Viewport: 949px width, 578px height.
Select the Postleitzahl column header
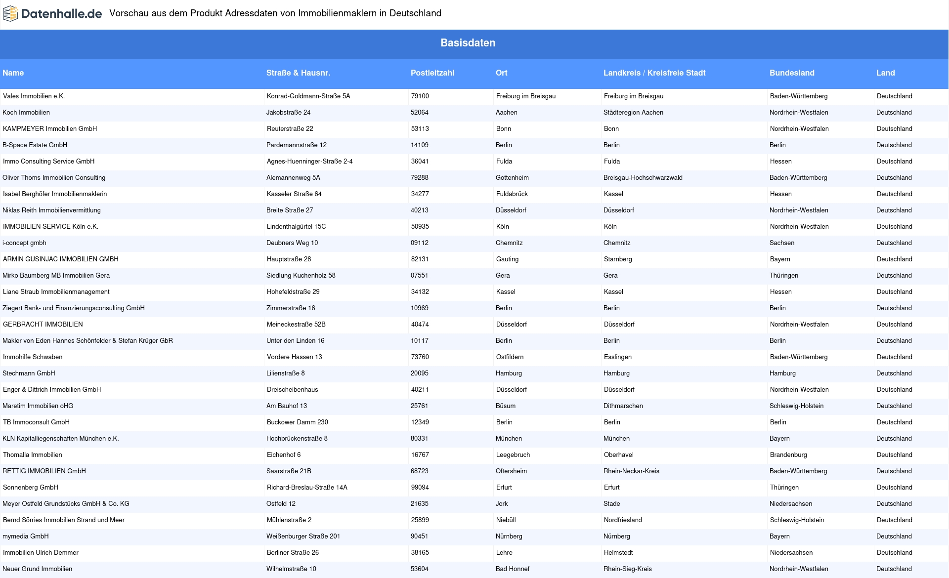432,73
